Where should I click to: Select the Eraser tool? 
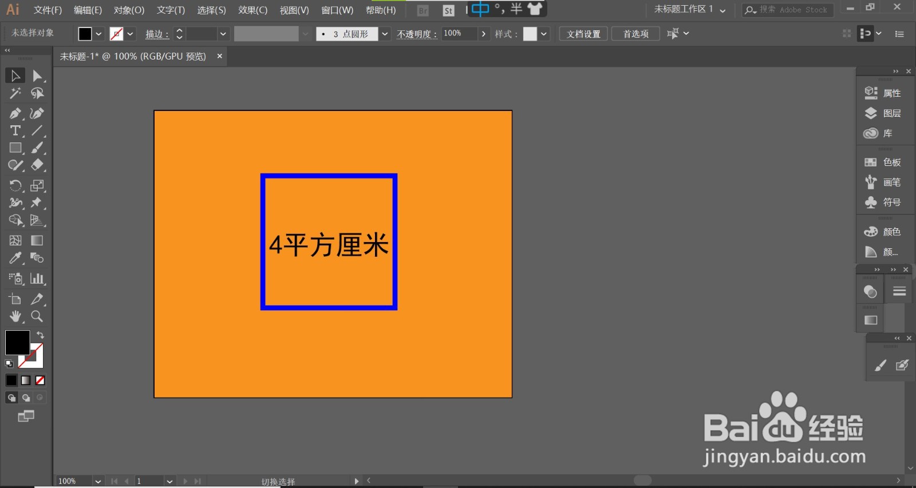[37, 165]
